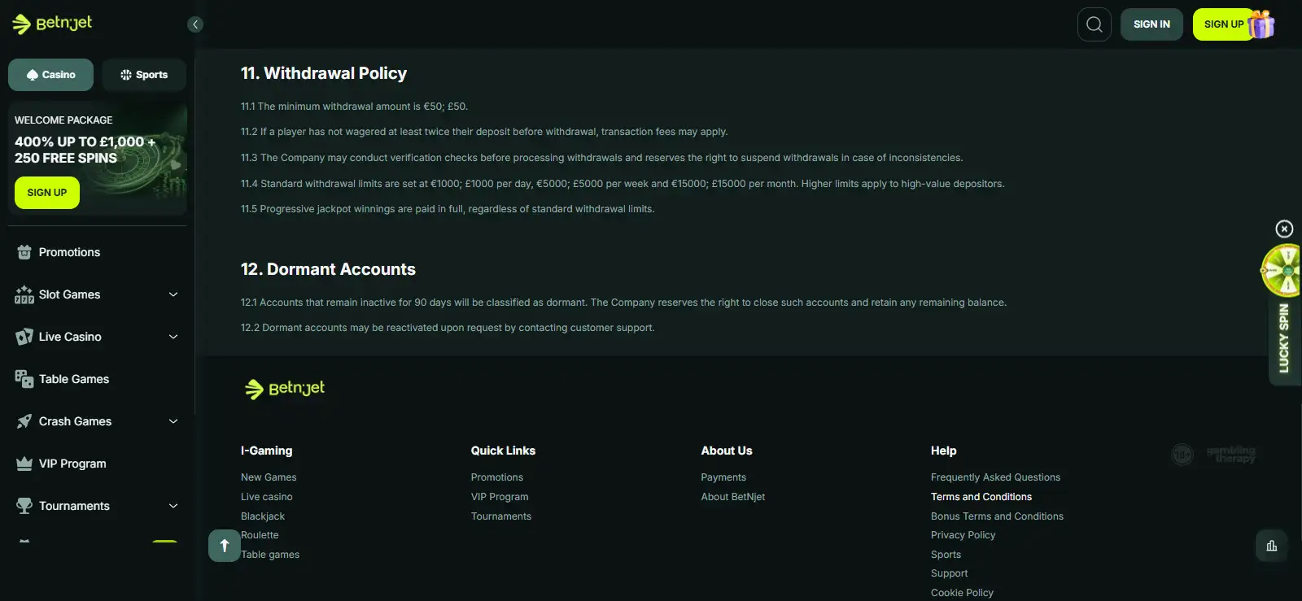Click the Tournaments trophy icon

click(x=24, y=506)
